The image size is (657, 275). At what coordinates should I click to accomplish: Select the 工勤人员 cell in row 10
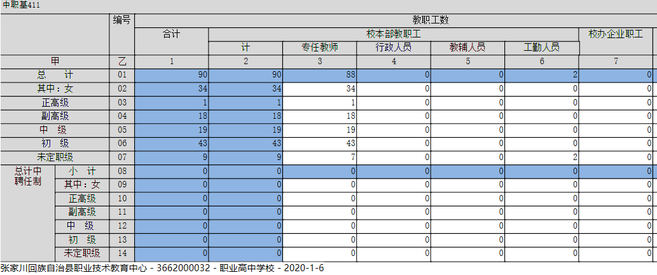tap(541, 199)
